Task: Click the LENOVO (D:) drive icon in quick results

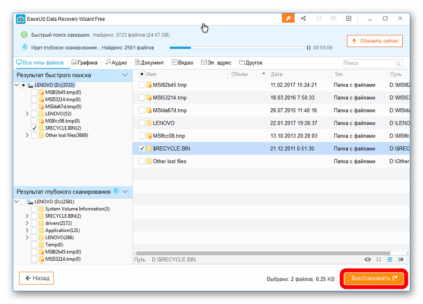Action: click(30, 85)
